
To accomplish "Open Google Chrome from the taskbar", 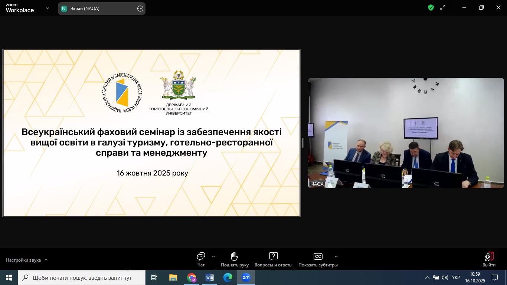I will coord(192,278).
